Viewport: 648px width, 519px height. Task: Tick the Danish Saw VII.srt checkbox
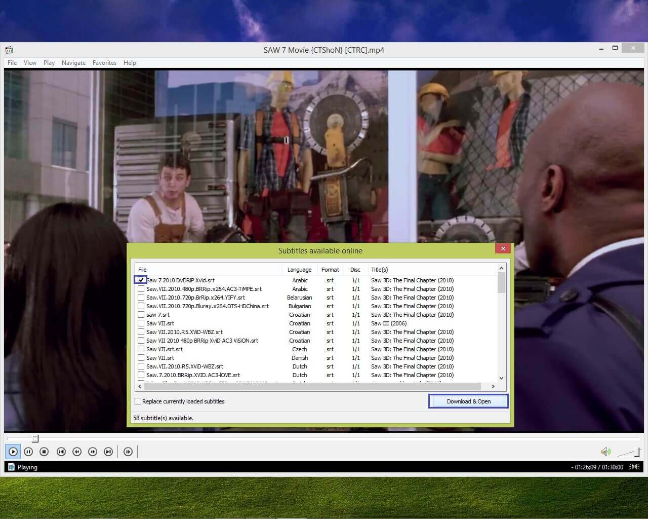coord(141,358)
